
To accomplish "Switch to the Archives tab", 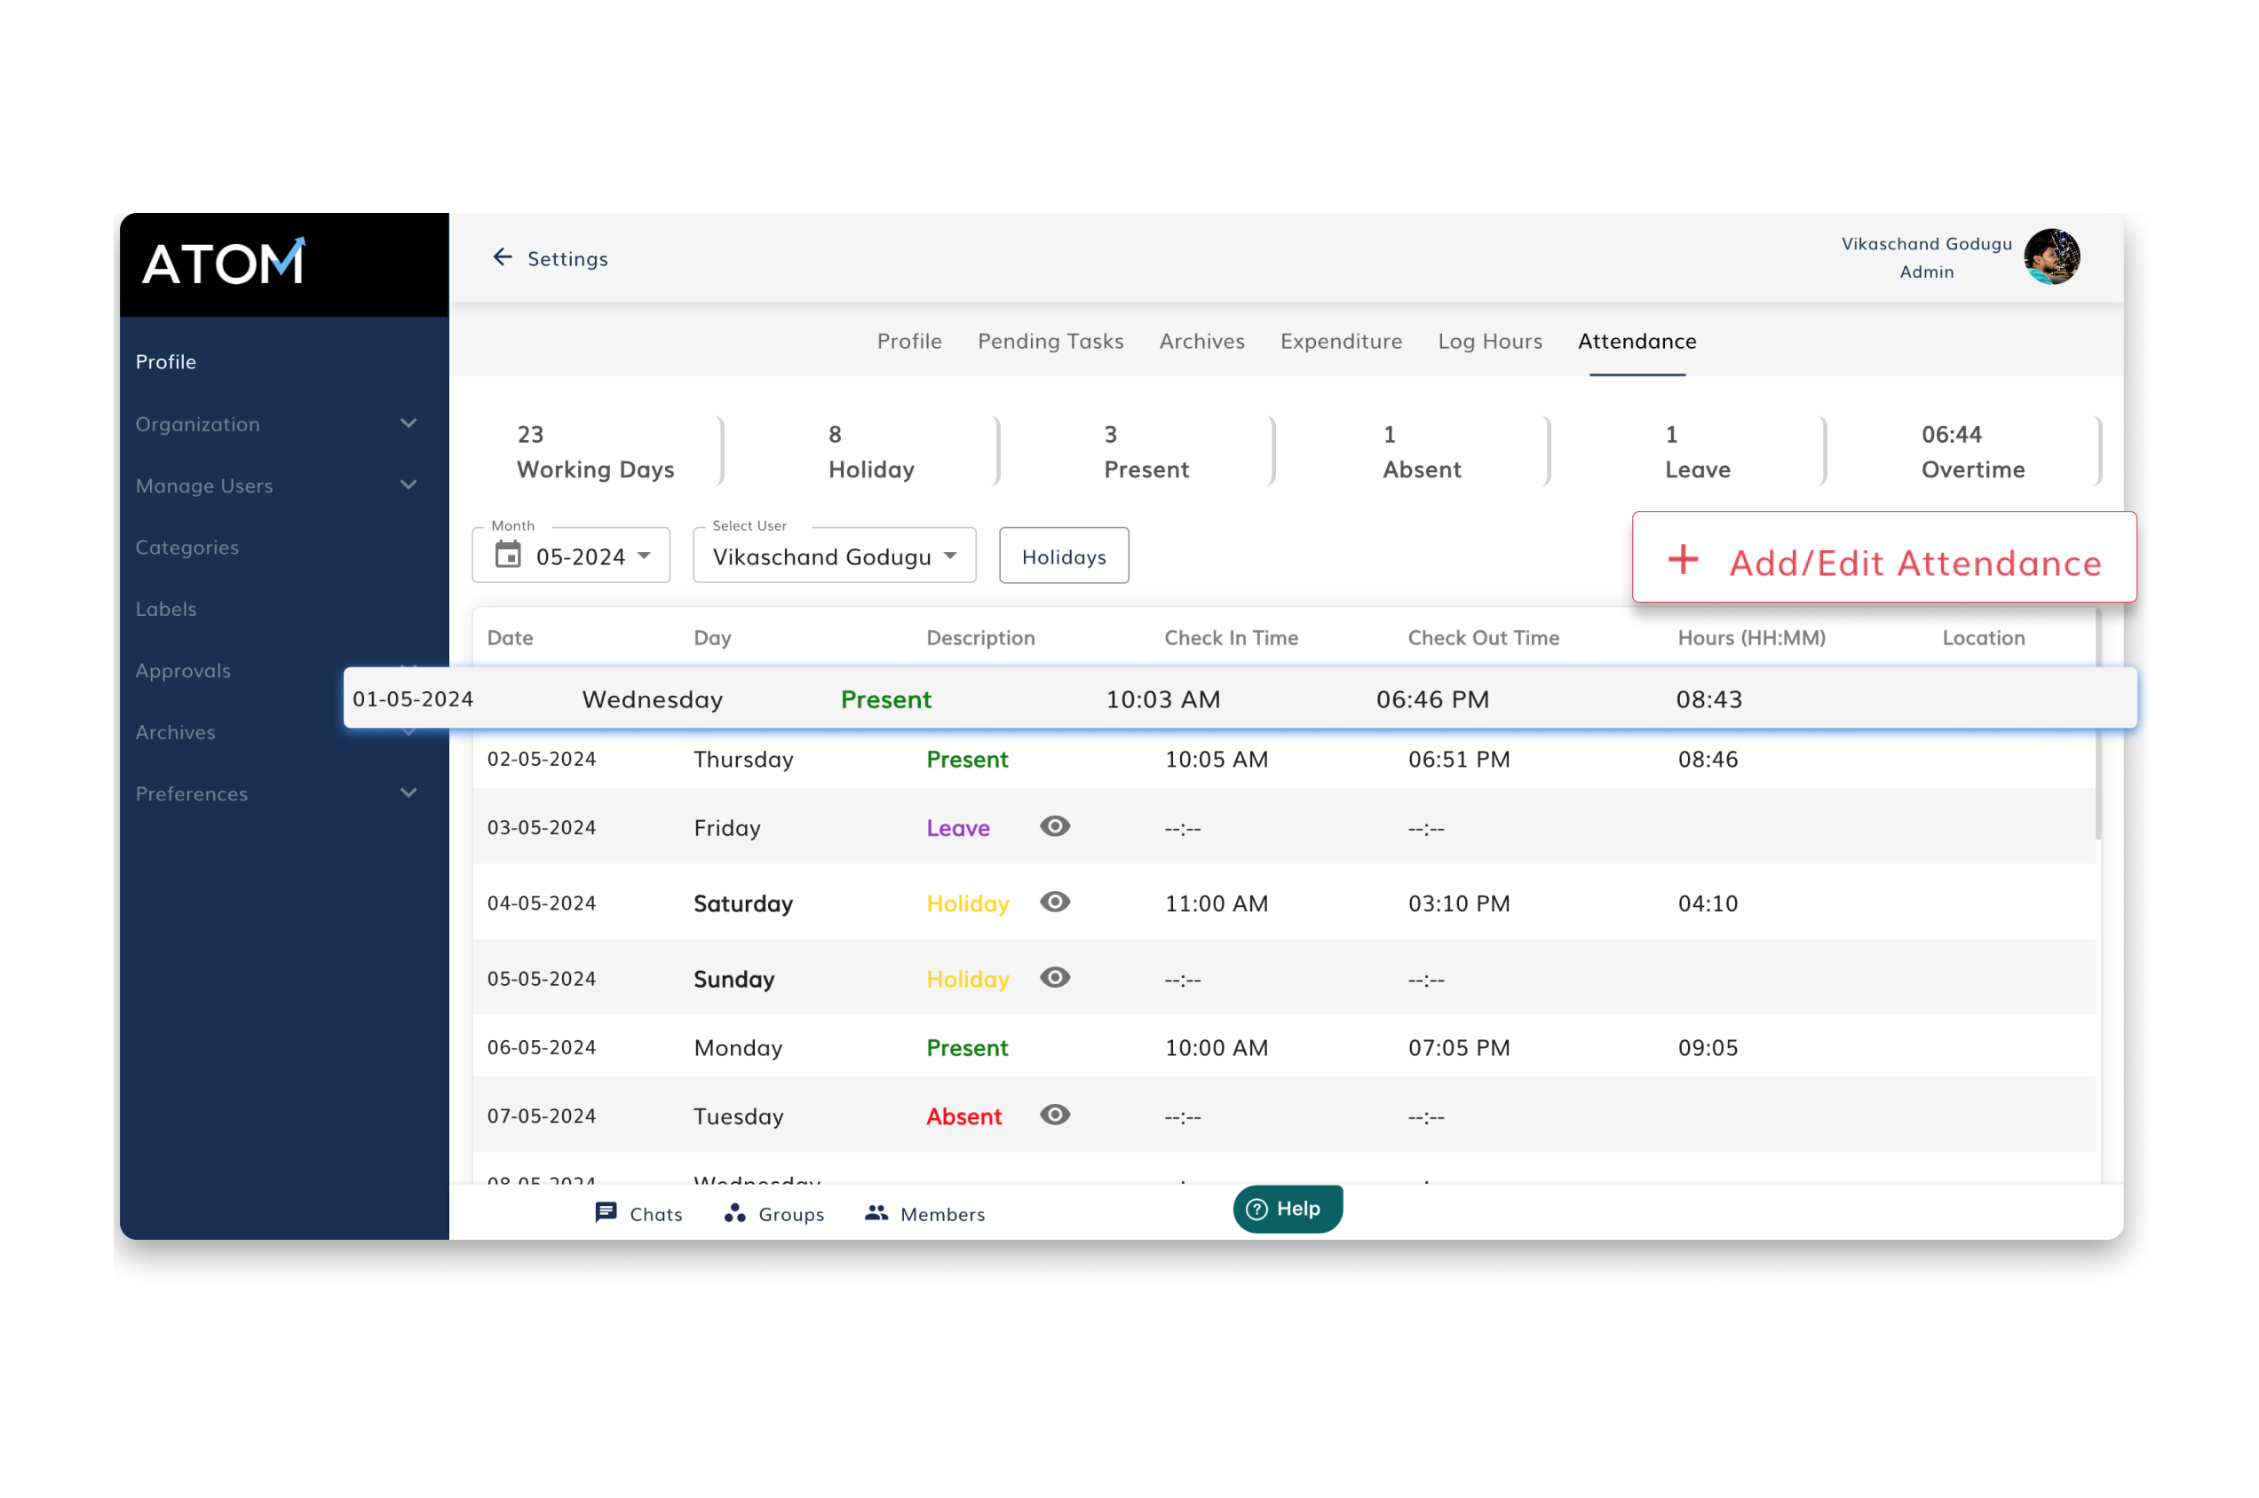I will tap(1201, 341).
